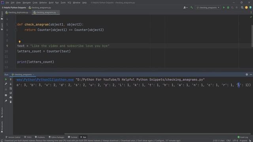Open the Event Log
253x142 pixels.
[x=243, y=137]
